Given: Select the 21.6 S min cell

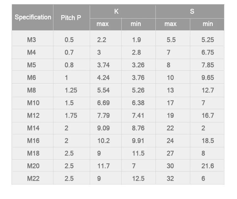Looking at the screenshot, I should tap(208, 166).
